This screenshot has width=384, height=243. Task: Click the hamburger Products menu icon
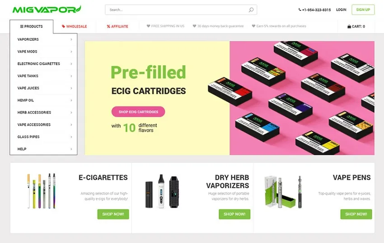point(22,27)
